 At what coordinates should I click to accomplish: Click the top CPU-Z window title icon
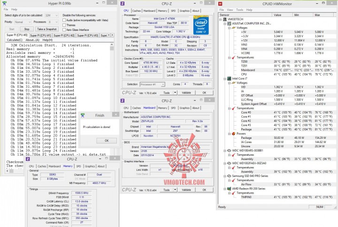(123, 3)
